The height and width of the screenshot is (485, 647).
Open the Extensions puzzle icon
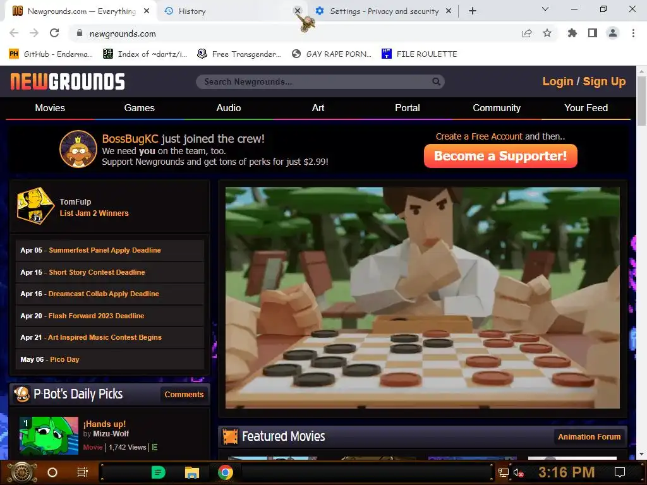572,33
